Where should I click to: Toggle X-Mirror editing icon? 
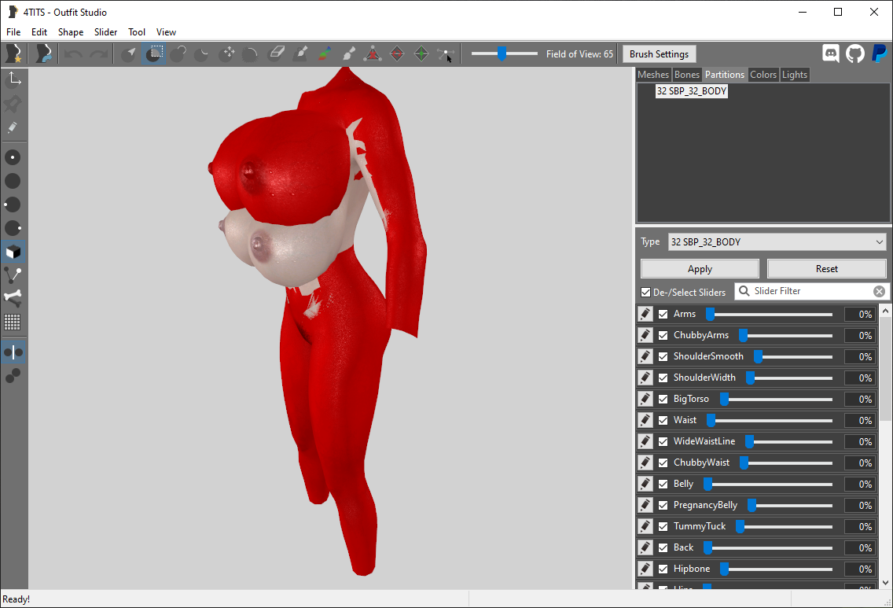coord(13,352)
